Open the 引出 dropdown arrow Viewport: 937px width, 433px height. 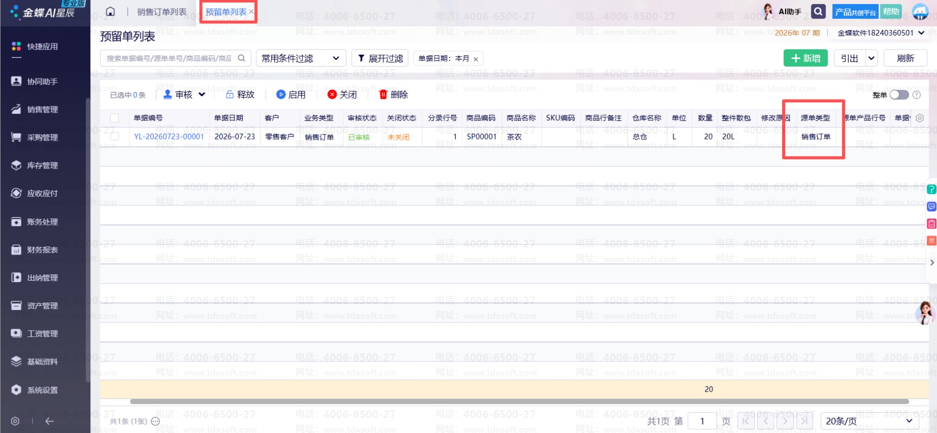pos(871,58)
